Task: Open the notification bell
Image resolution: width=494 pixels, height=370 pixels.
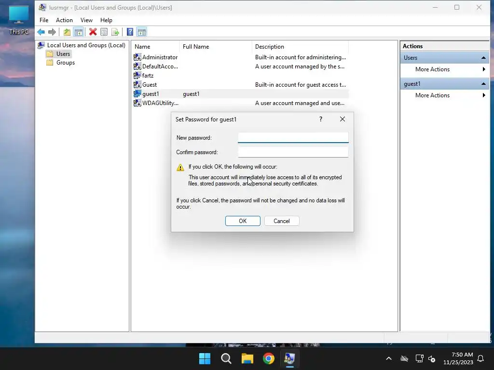Action: pyautogui.click(x=481, y=358)
